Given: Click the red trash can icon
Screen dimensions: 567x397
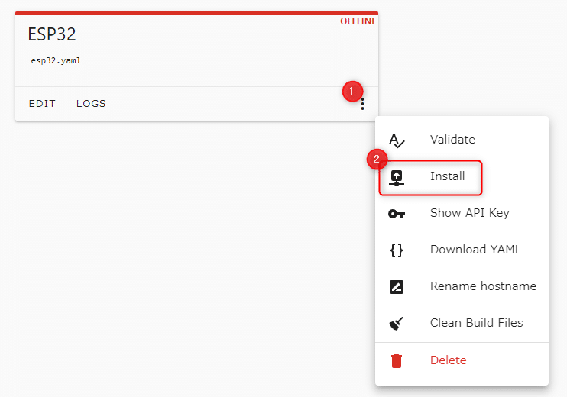Looking at the screenshot, I should [x=397, y=360].
